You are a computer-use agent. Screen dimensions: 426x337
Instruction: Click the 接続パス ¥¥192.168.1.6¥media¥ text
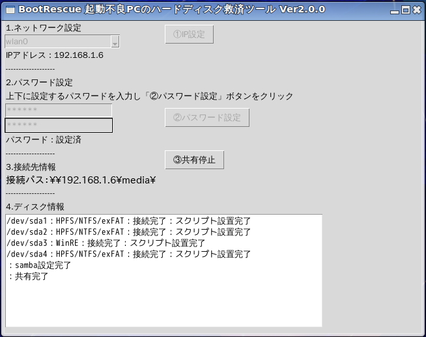click(81, 180)
